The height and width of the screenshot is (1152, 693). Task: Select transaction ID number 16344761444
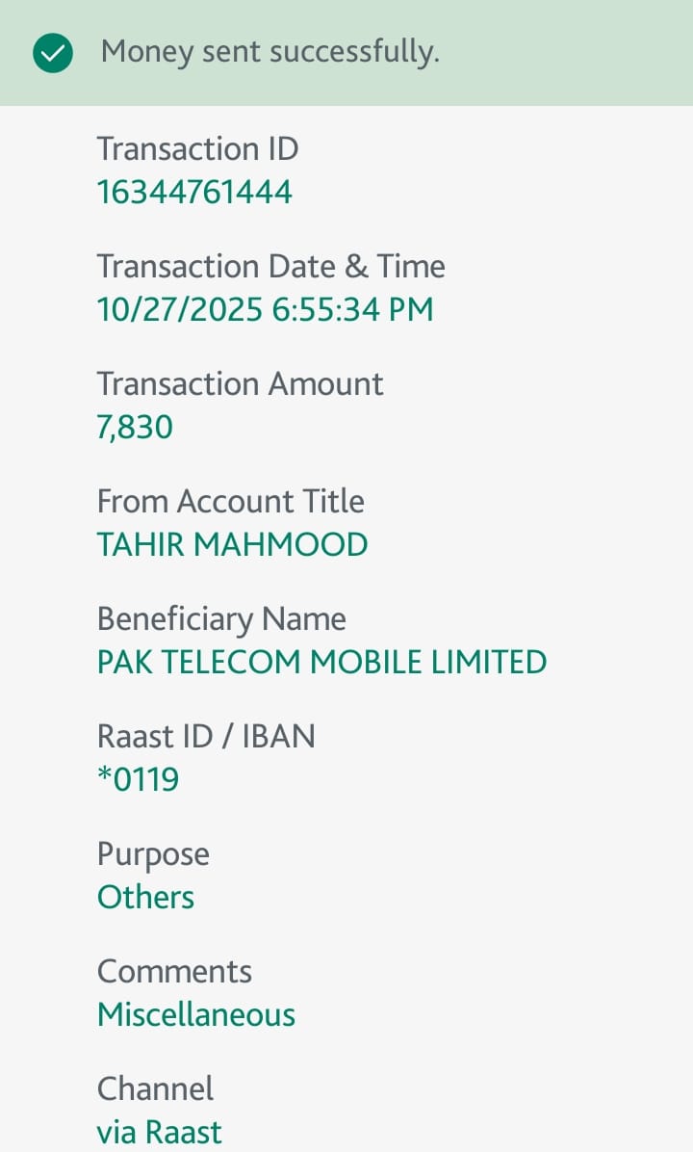[x=194, y=193]
